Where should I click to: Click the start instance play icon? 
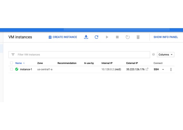107,37
